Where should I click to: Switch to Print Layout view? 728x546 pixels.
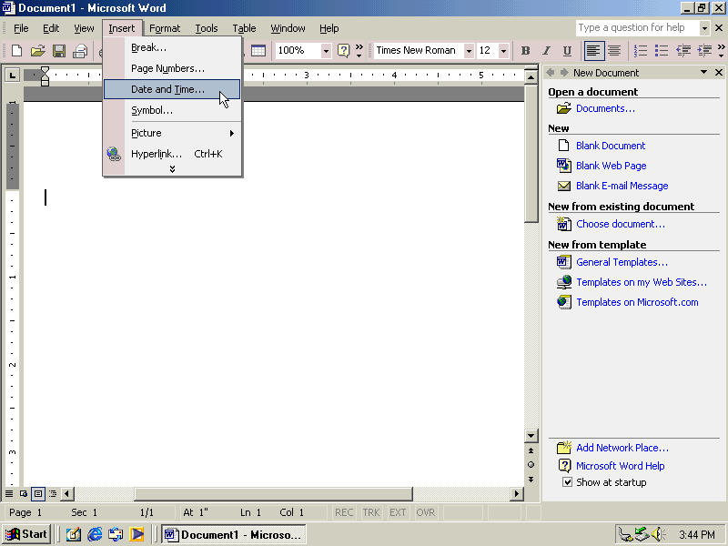38,493
